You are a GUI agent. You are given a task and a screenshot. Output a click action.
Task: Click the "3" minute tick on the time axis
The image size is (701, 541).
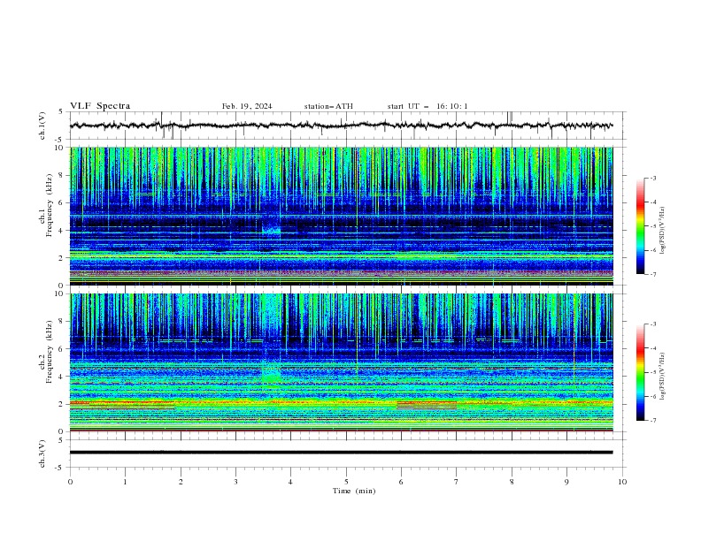coord(235,482)
